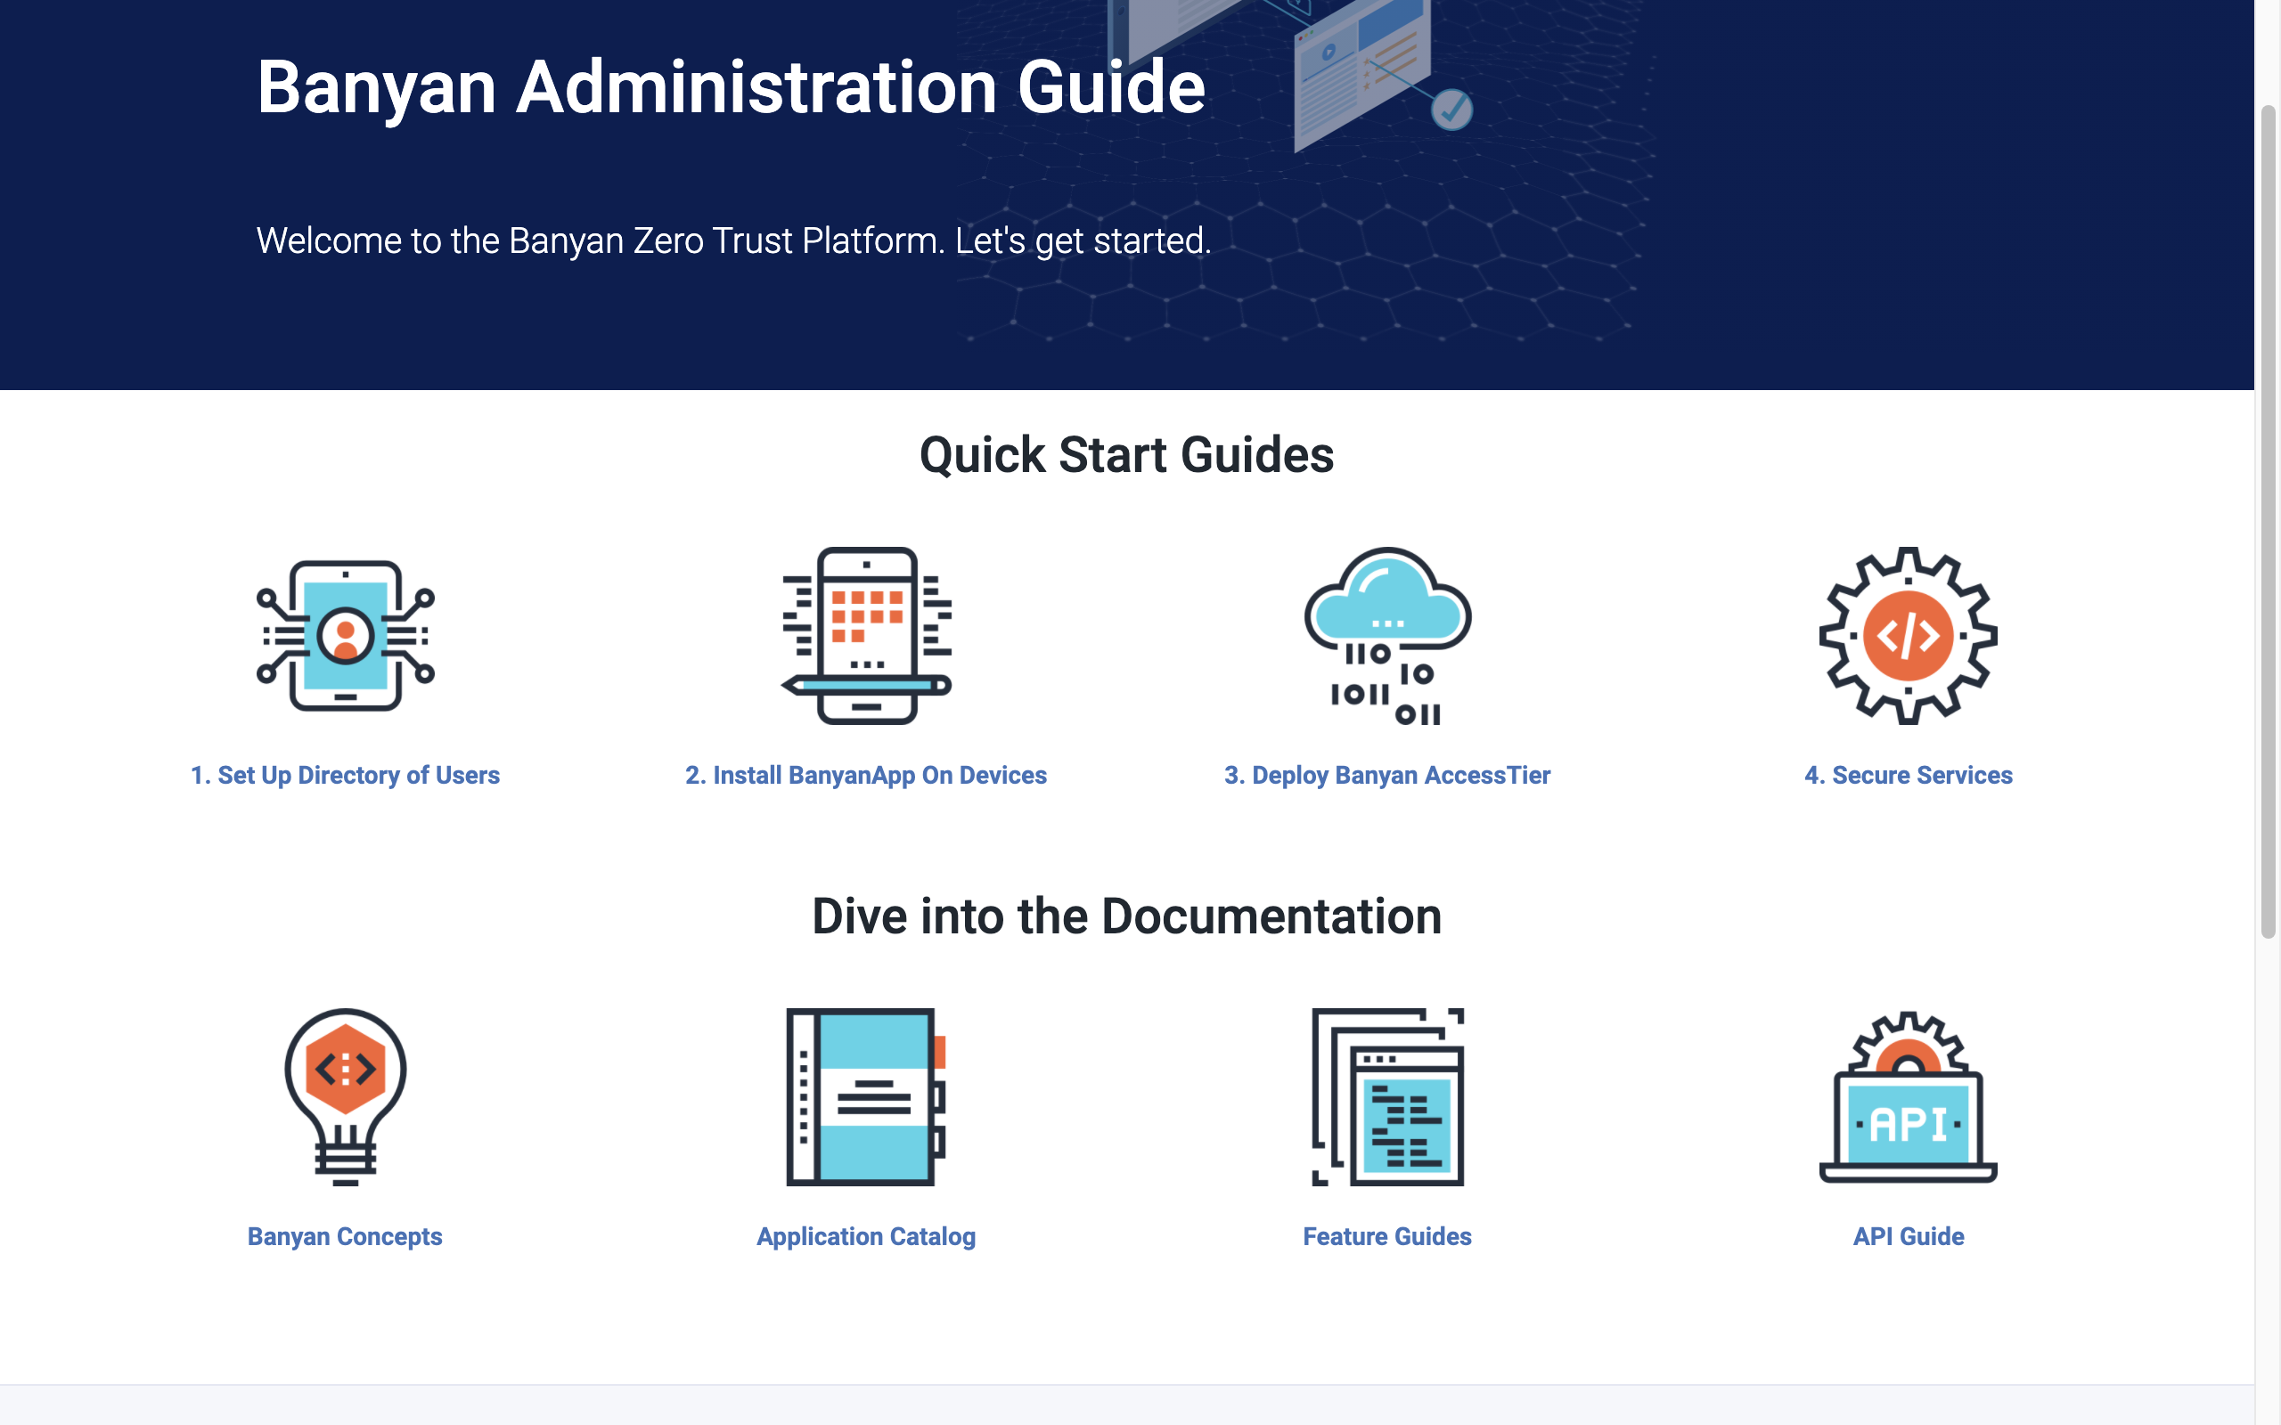Open '2. Install BanyanApp On Devices' link
Screen dimensions: 2281x1425
pos(866,775)
